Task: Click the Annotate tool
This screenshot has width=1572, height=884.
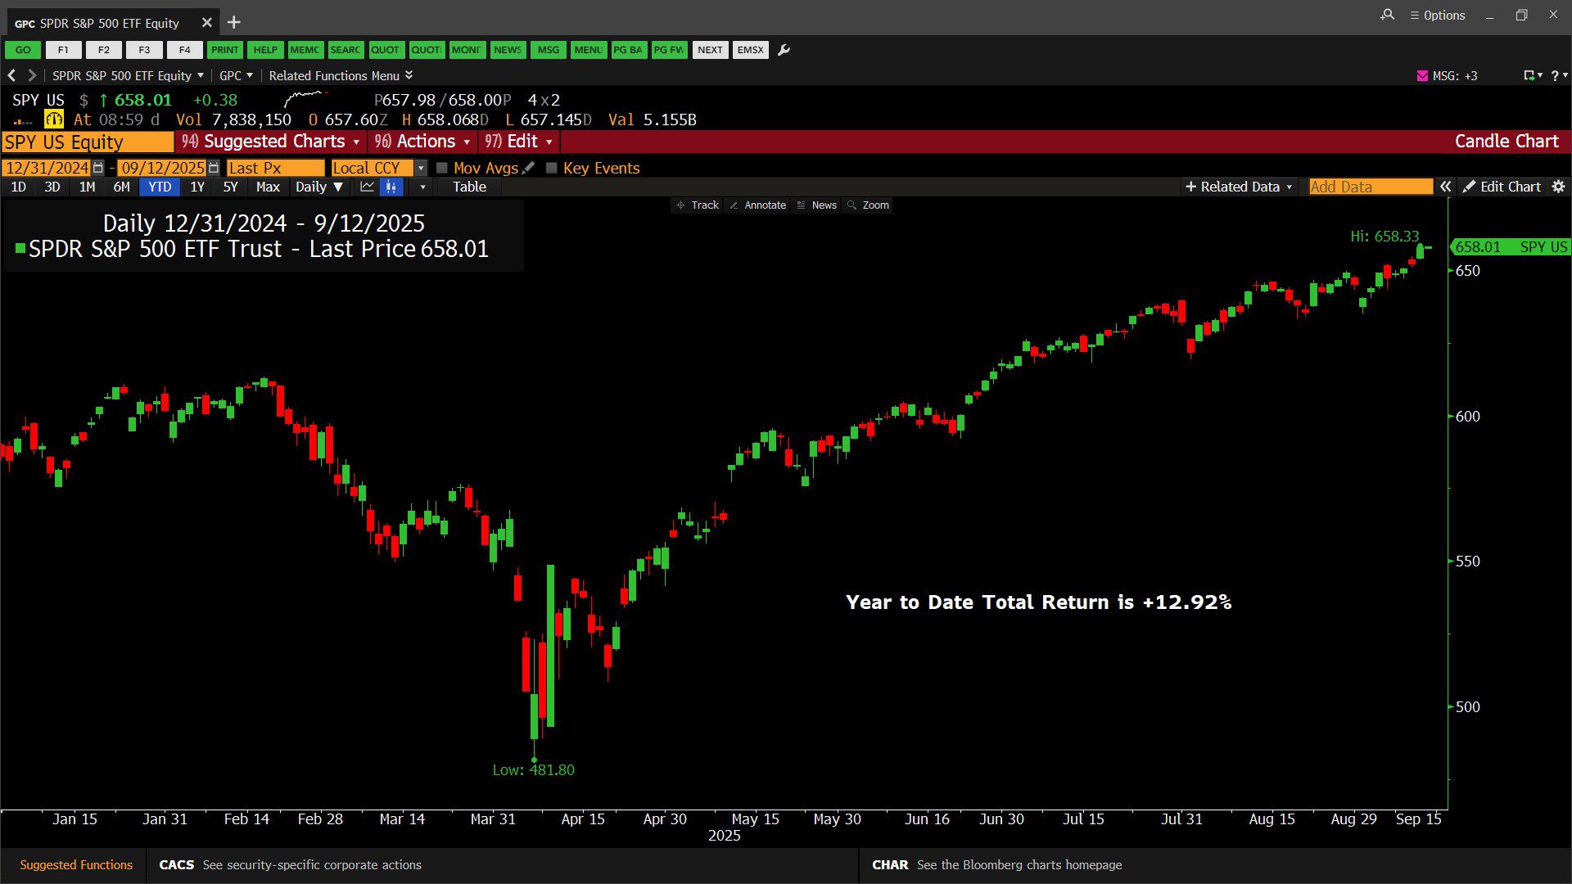Action: 757,205
